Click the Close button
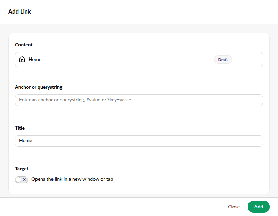This screenshot has width=278, height=216. click(x=234, y=207)
